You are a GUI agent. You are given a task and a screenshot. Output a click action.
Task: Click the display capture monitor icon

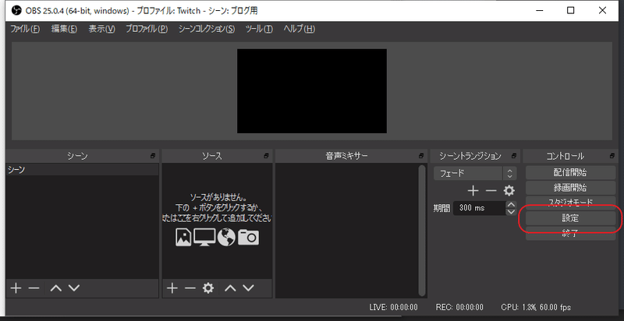coord(204,237)
